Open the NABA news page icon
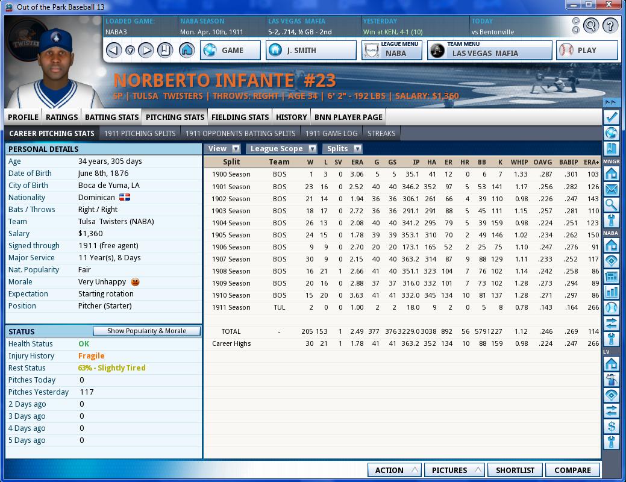 point(611,277)
